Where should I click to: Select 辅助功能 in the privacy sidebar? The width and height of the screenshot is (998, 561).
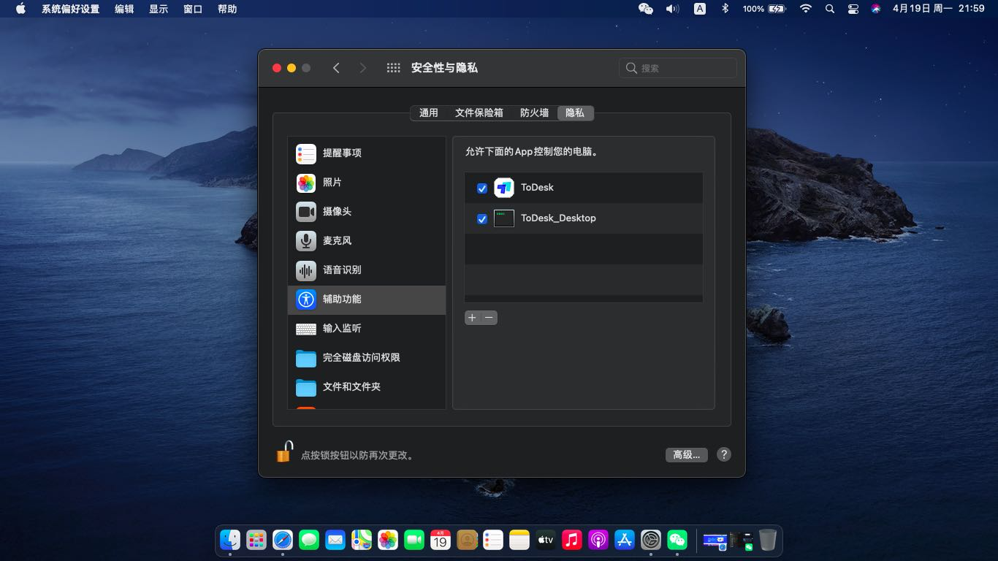point(367,299)
